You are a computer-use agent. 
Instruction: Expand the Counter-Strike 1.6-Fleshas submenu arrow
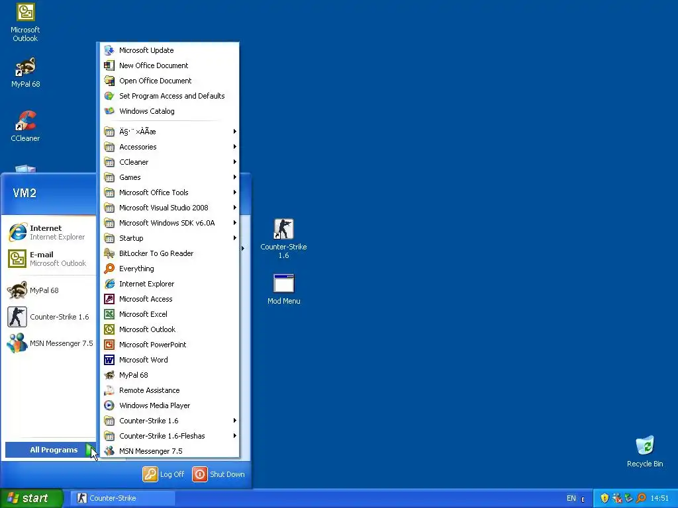click(x=235, y=436)
